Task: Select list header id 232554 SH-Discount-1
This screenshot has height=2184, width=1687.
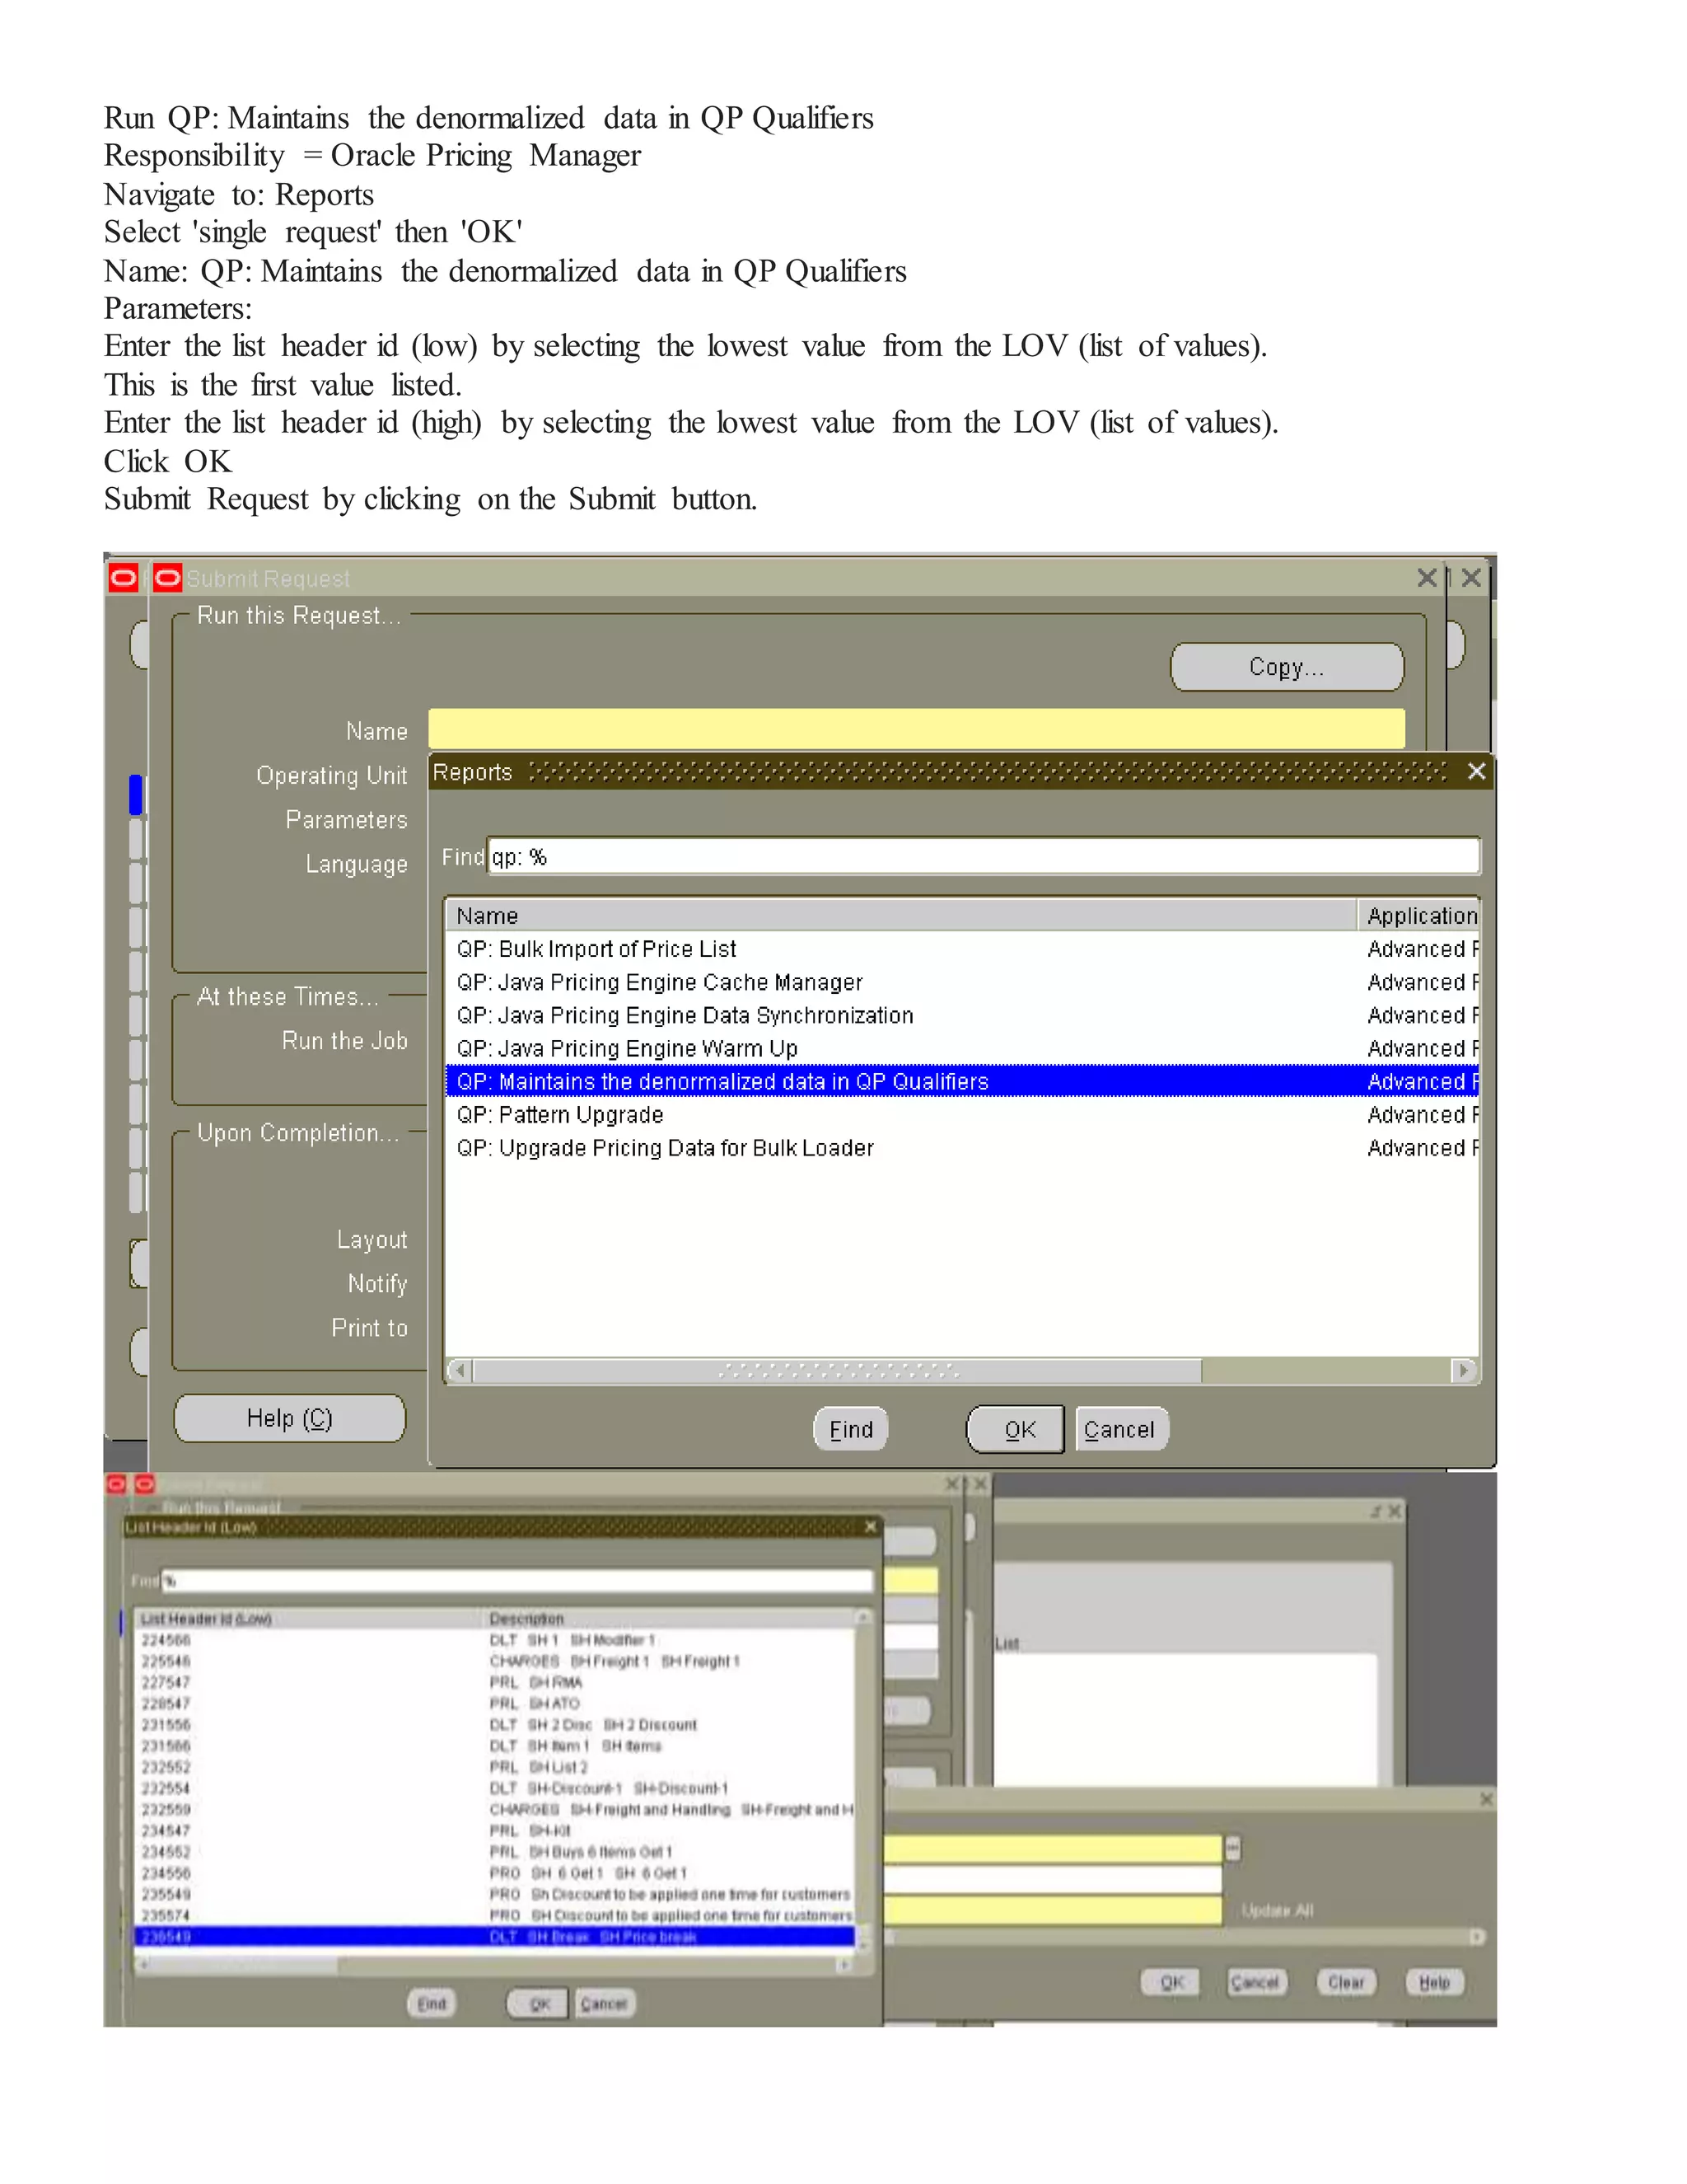Action: click(x=495, y=1788)
